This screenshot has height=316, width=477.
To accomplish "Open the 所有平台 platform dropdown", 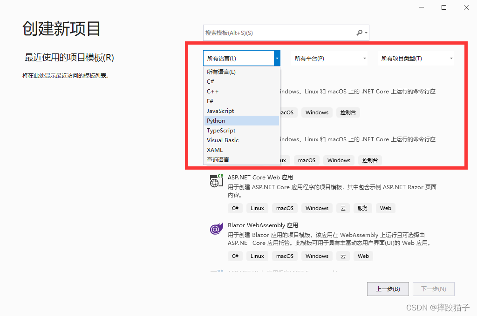I will 329,58.
